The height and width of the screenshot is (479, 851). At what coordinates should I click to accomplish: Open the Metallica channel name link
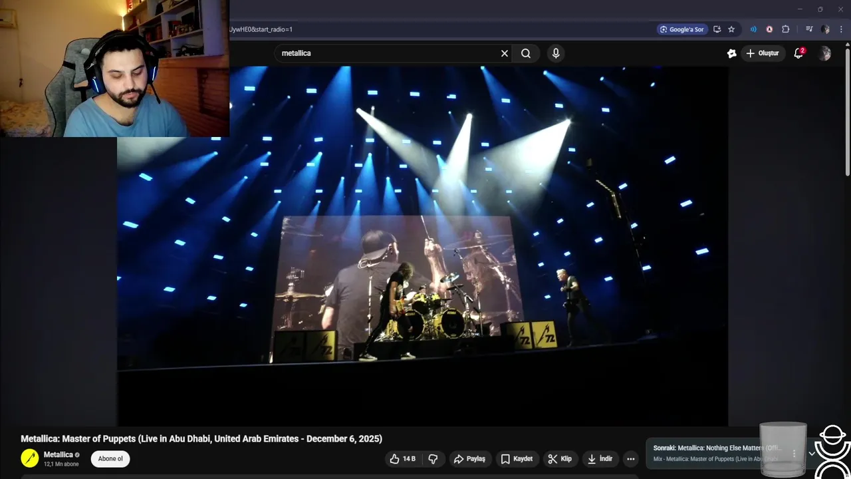tap(59, 455)
